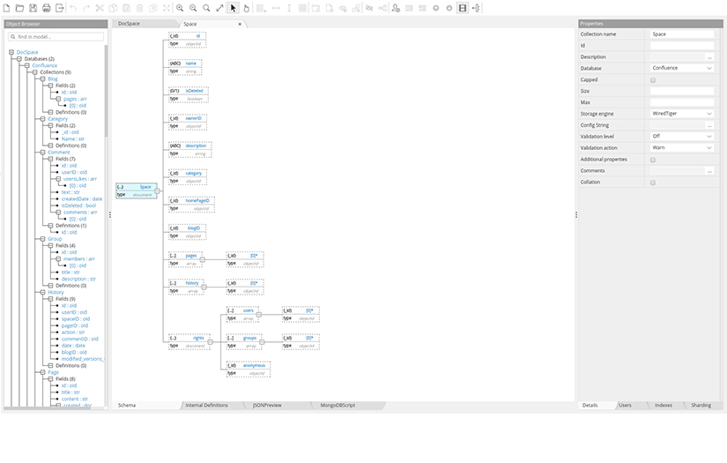The height and width of the screenshot is (463, 727).
Task: Open the Indexes properties tab
Action: coord(664,406)
